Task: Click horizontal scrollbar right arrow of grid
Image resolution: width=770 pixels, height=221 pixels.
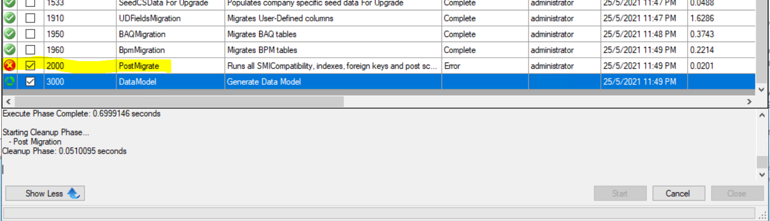Action: (749, 102)
